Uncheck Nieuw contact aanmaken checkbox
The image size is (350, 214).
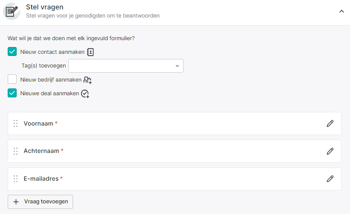click(12, 52)
